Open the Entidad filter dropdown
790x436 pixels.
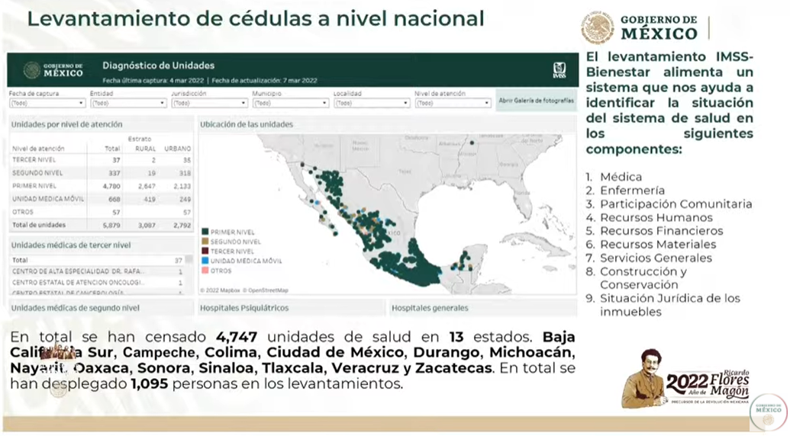coord(128,103)
